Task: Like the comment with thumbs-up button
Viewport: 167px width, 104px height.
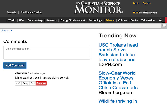Action: coord(18,83)
